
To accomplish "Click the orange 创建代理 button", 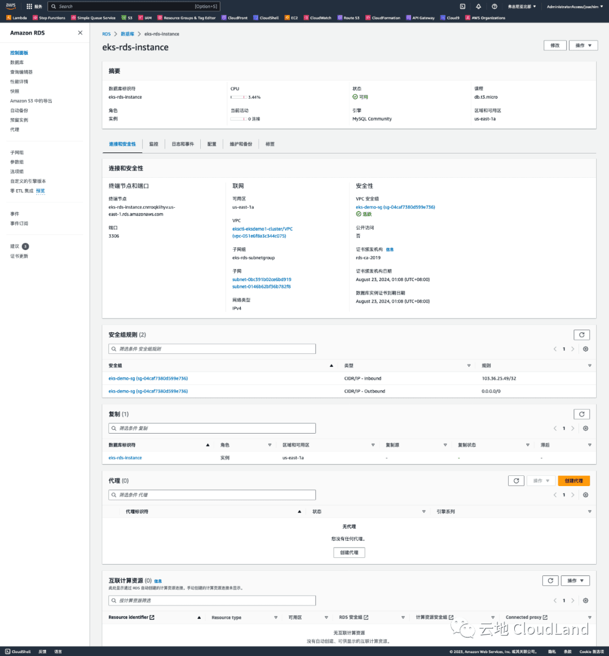I will [573, 480].
